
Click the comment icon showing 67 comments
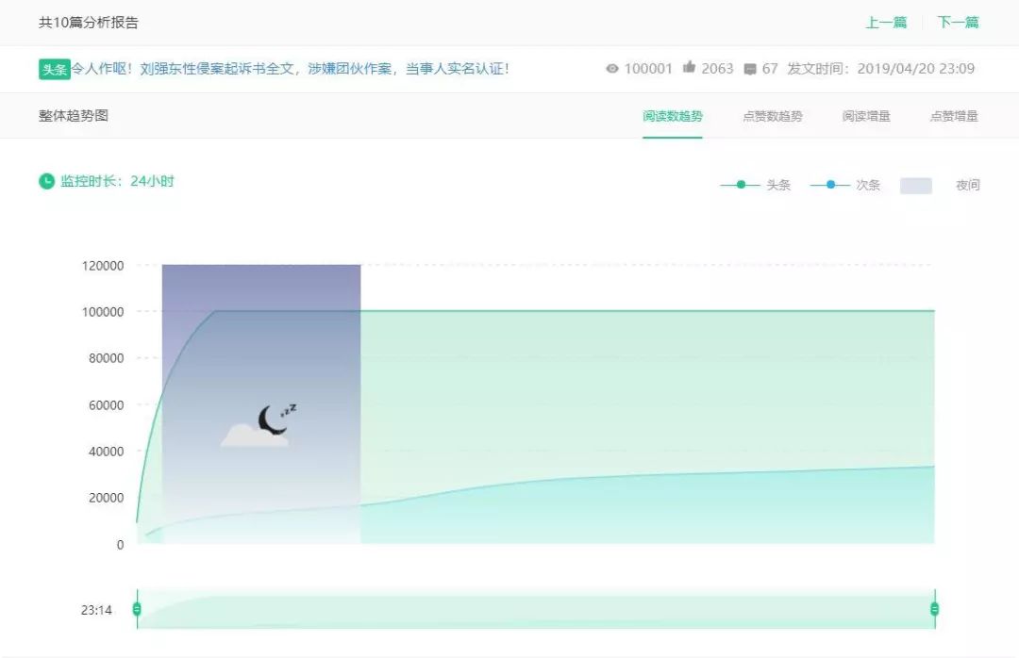(x=750, y=68)
